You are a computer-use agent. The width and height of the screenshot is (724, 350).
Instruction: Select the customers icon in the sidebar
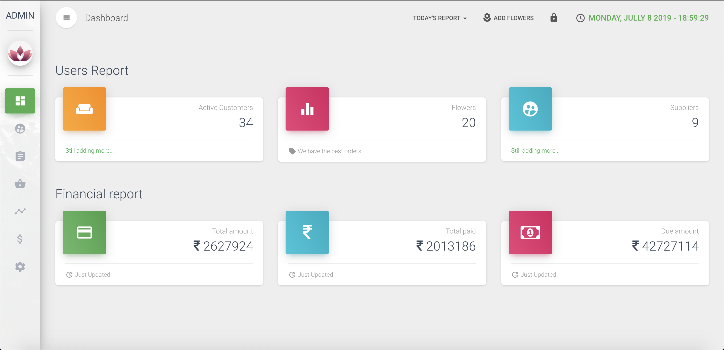tap(20, 129)
